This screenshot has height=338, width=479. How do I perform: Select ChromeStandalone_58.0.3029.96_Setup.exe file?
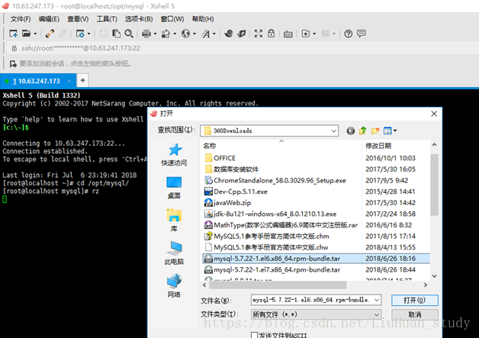(x=275, y=180)
